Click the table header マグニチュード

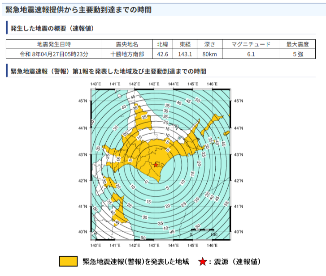click(x=251, y=44)
